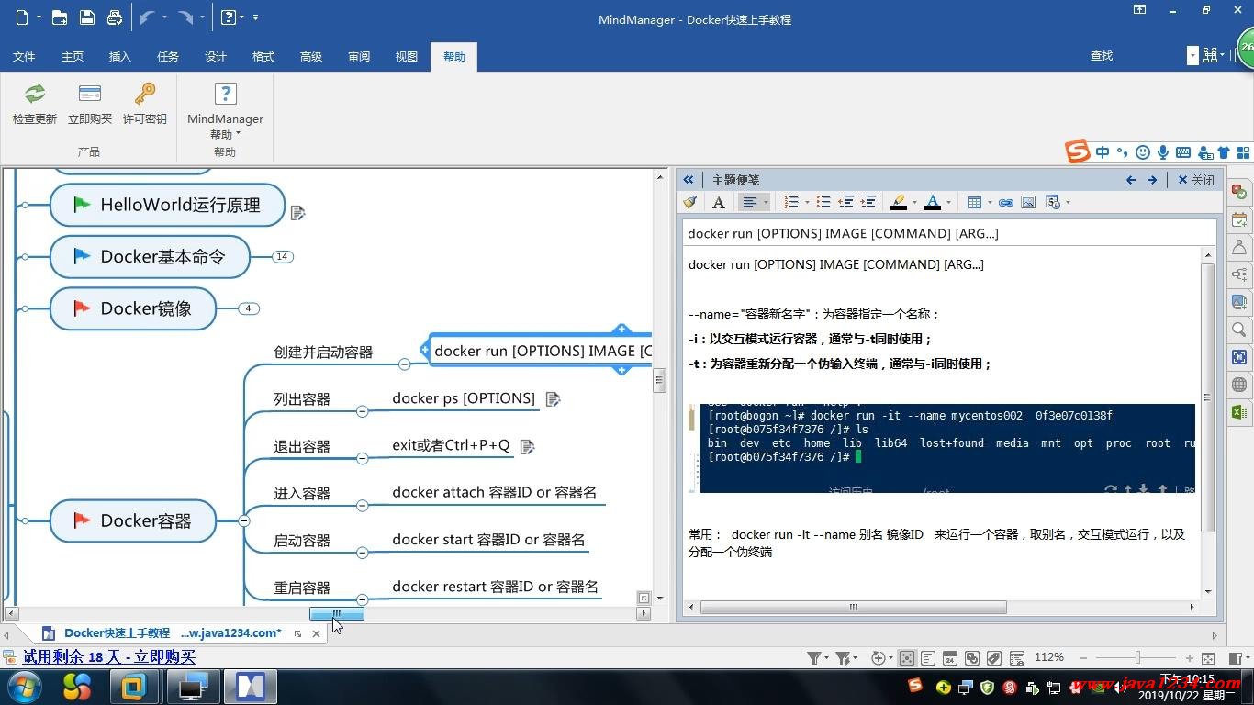The height and width of the screenshot is (705, 1254).
Task: Click the 许可密钥 key icon
Action: pos(145,94)
